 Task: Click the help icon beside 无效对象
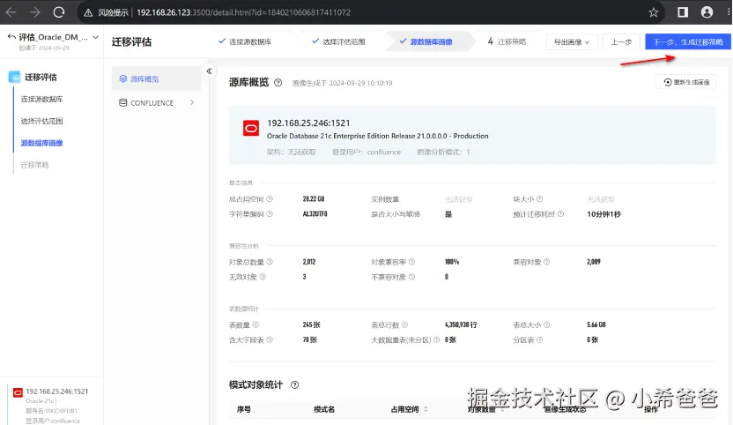pyautogui.click(x=263, y=277)
